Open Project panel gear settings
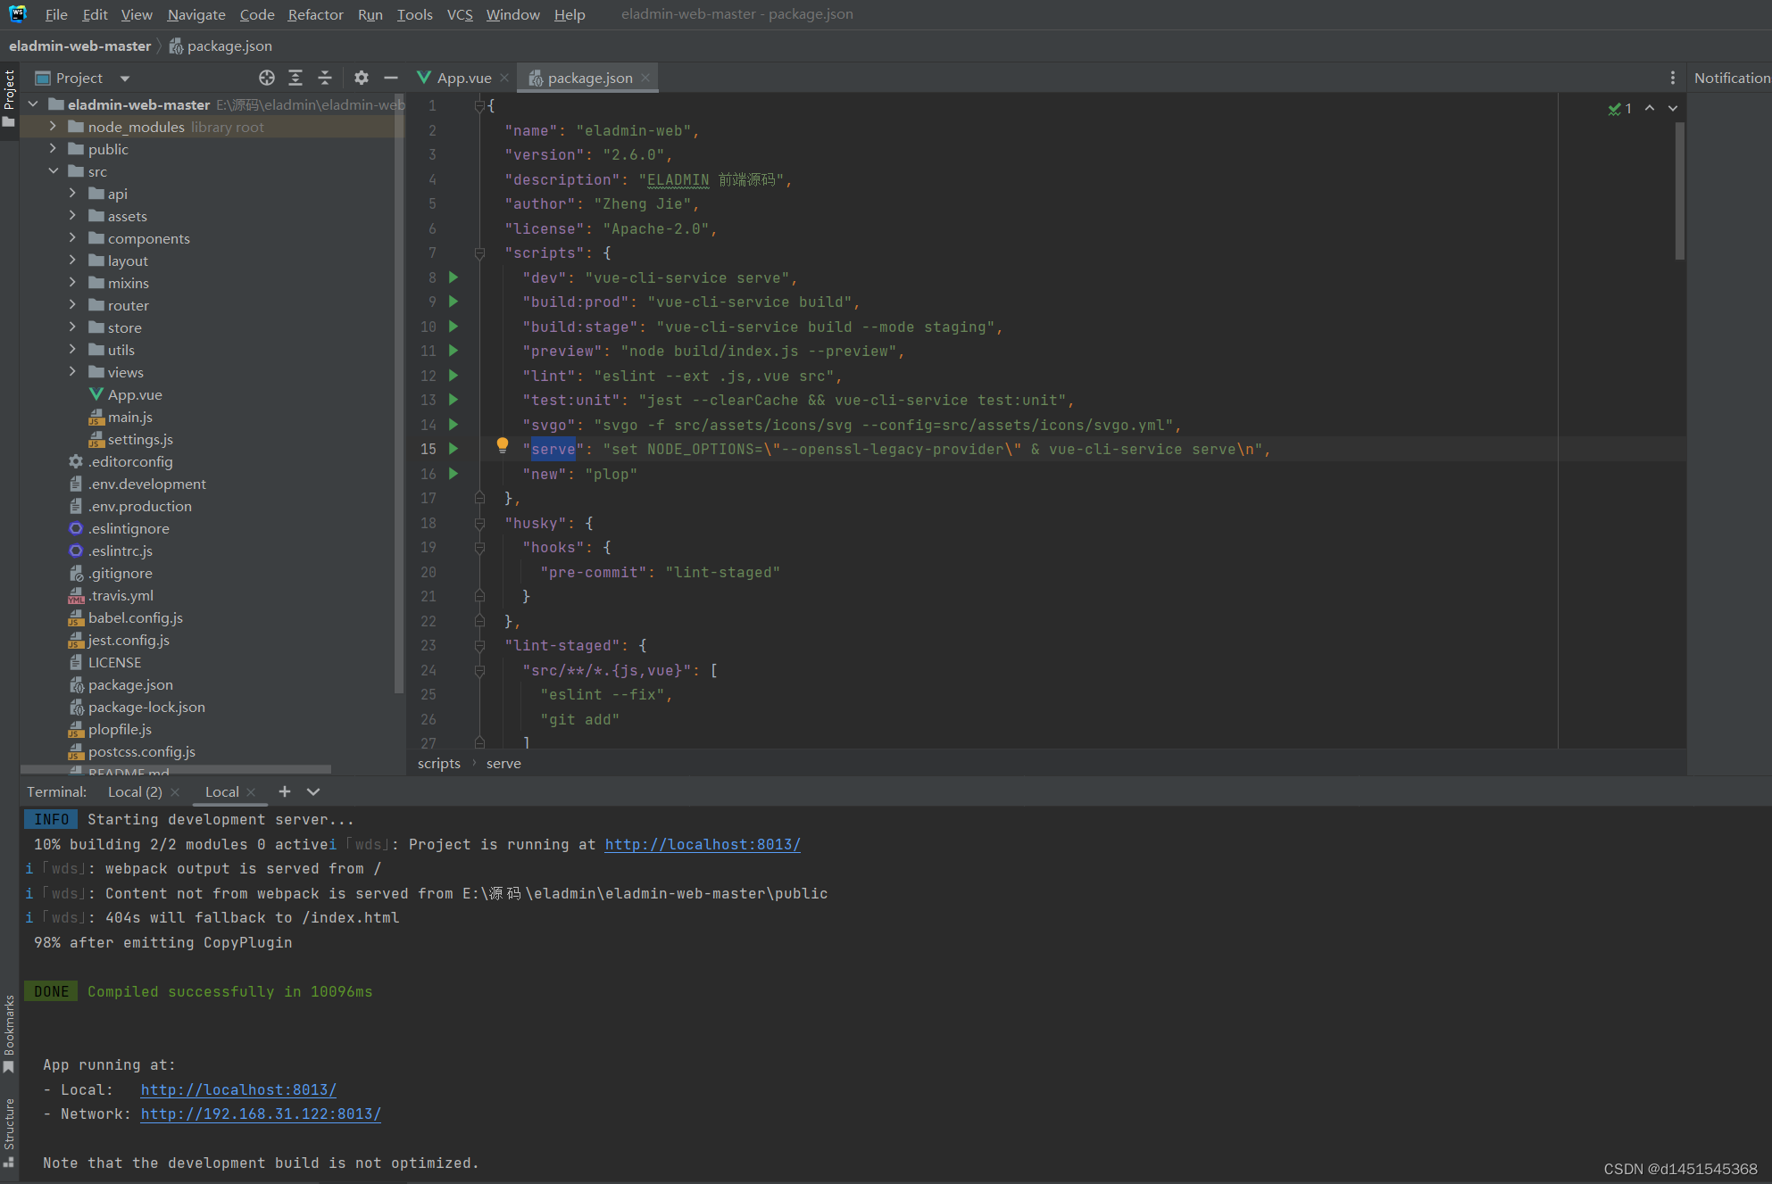The width and height of the screenshot is (1772, 1184). coord(361,78)
